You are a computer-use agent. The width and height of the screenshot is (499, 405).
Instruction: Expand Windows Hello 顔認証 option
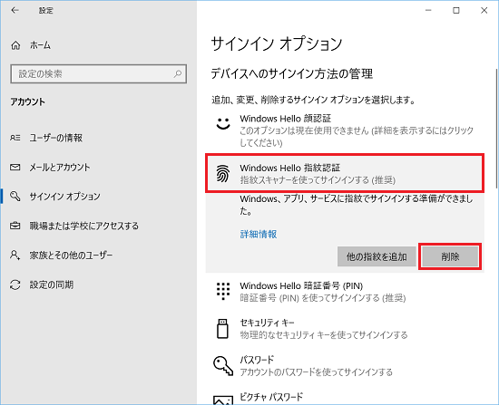point(345,130)
